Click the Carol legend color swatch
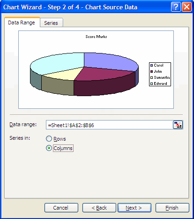The width and height of the screenshot is (194, 219). 151,65
